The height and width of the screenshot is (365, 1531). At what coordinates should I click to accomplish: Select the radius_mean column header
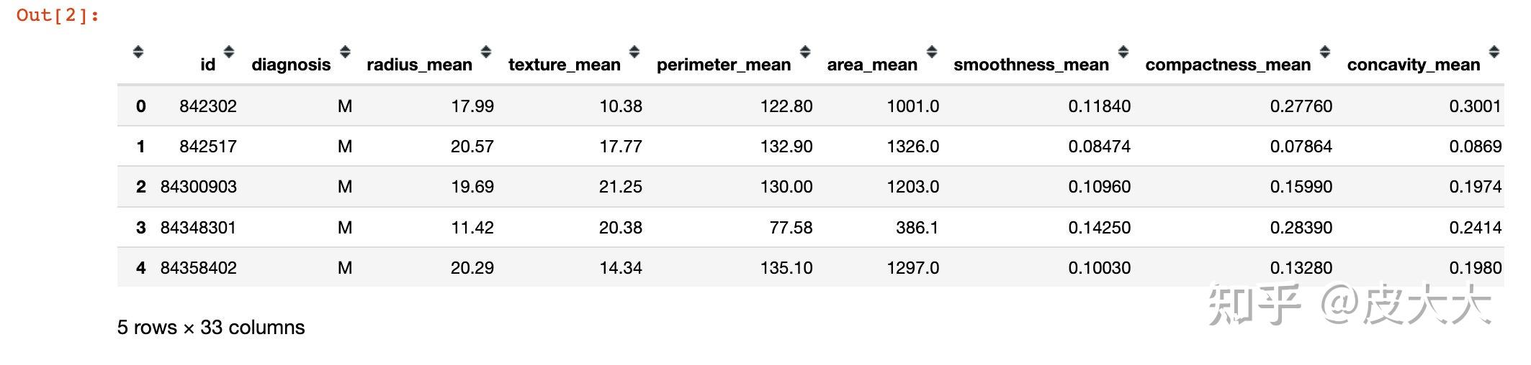pyautogui.click(x=419, y=65)
